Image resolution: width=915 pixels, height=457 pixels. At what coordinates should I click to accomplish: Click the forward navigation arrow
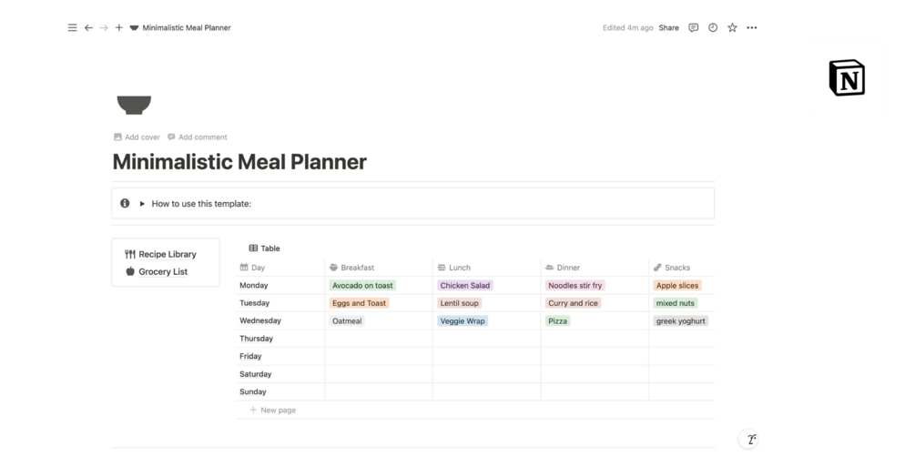click(x=104, y=28)
